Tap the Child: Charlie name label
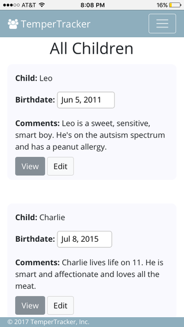The height and width of the screenshot is (327, 184). (40, 218)
